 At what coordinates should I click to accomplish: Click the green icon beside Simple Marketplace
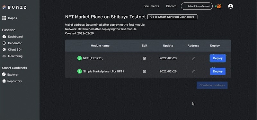pyautogui.click(x=79, y=71)
